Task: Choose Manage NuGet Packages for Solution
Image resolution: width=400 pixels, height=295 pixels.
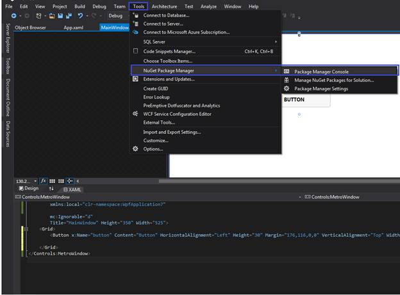Action: coord(333,80)
